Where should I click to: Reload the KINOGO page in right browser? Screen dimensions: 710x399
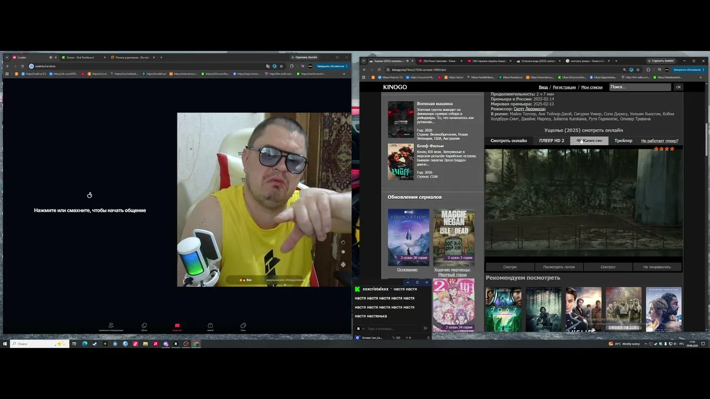(x=379, y=70)
